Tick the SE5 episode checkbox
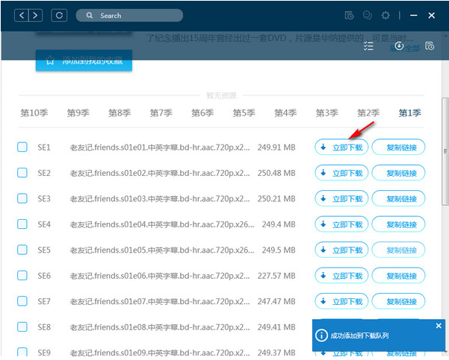449x360 pixels. click(x=22, y=250)
